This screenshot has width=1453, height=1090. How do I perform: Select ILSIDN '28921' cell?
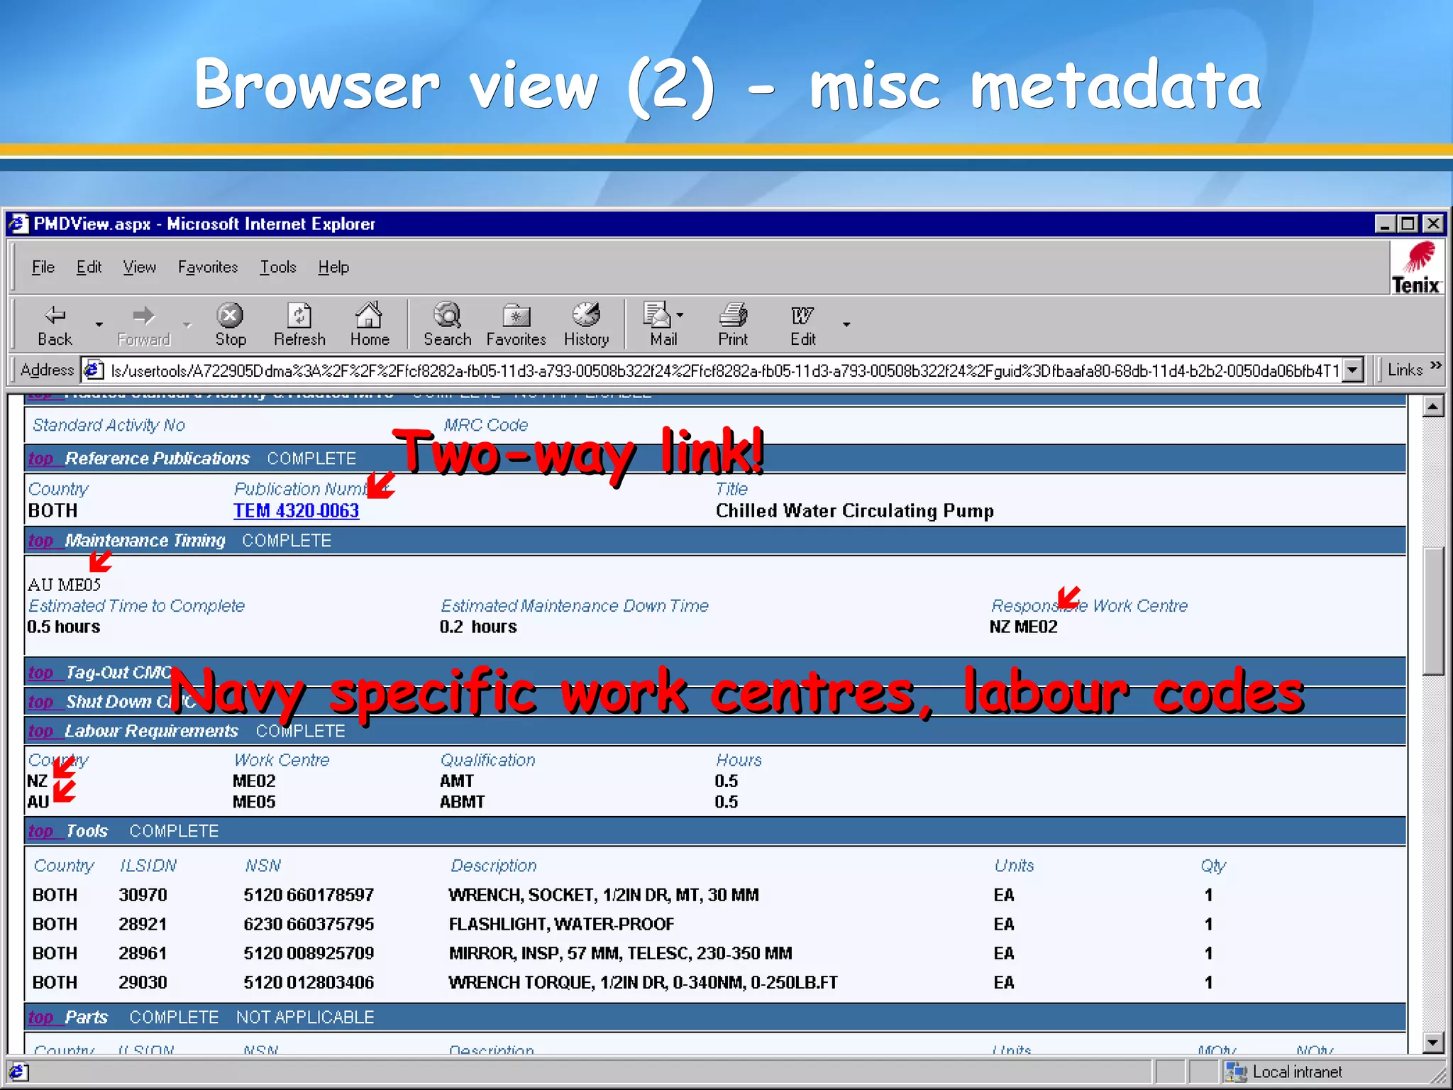(143, 924)
